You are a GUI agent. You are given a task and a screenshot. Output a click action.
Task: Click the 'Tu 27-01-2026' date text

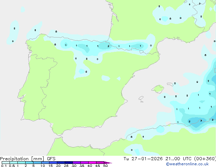pyautogui.click(x=143, y=159)
